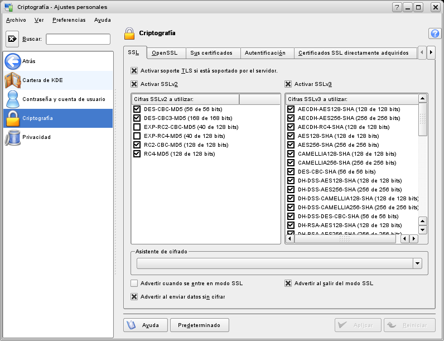The width and height of the screenshot is (444, 341).
Task: Click the blue help icon top right
Action: 435,33
